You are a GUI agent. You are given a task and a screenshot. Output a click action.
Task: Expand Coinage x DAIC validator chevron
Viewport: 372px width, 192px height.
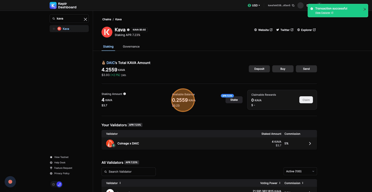(x=310, y=144)
